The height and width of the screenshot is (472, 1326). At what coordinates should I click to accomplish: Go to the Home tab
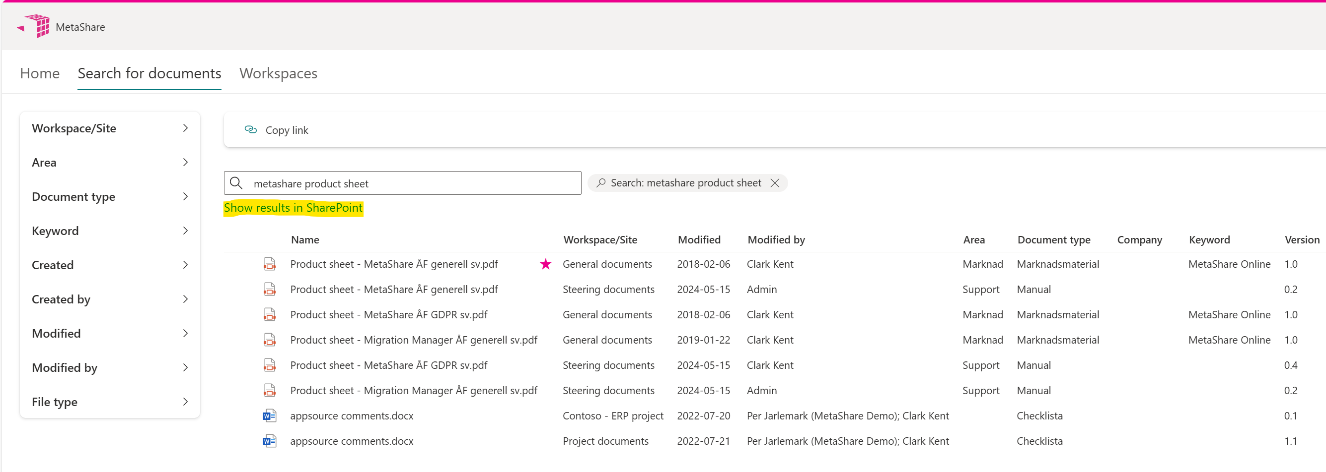(x=40, y=73)
